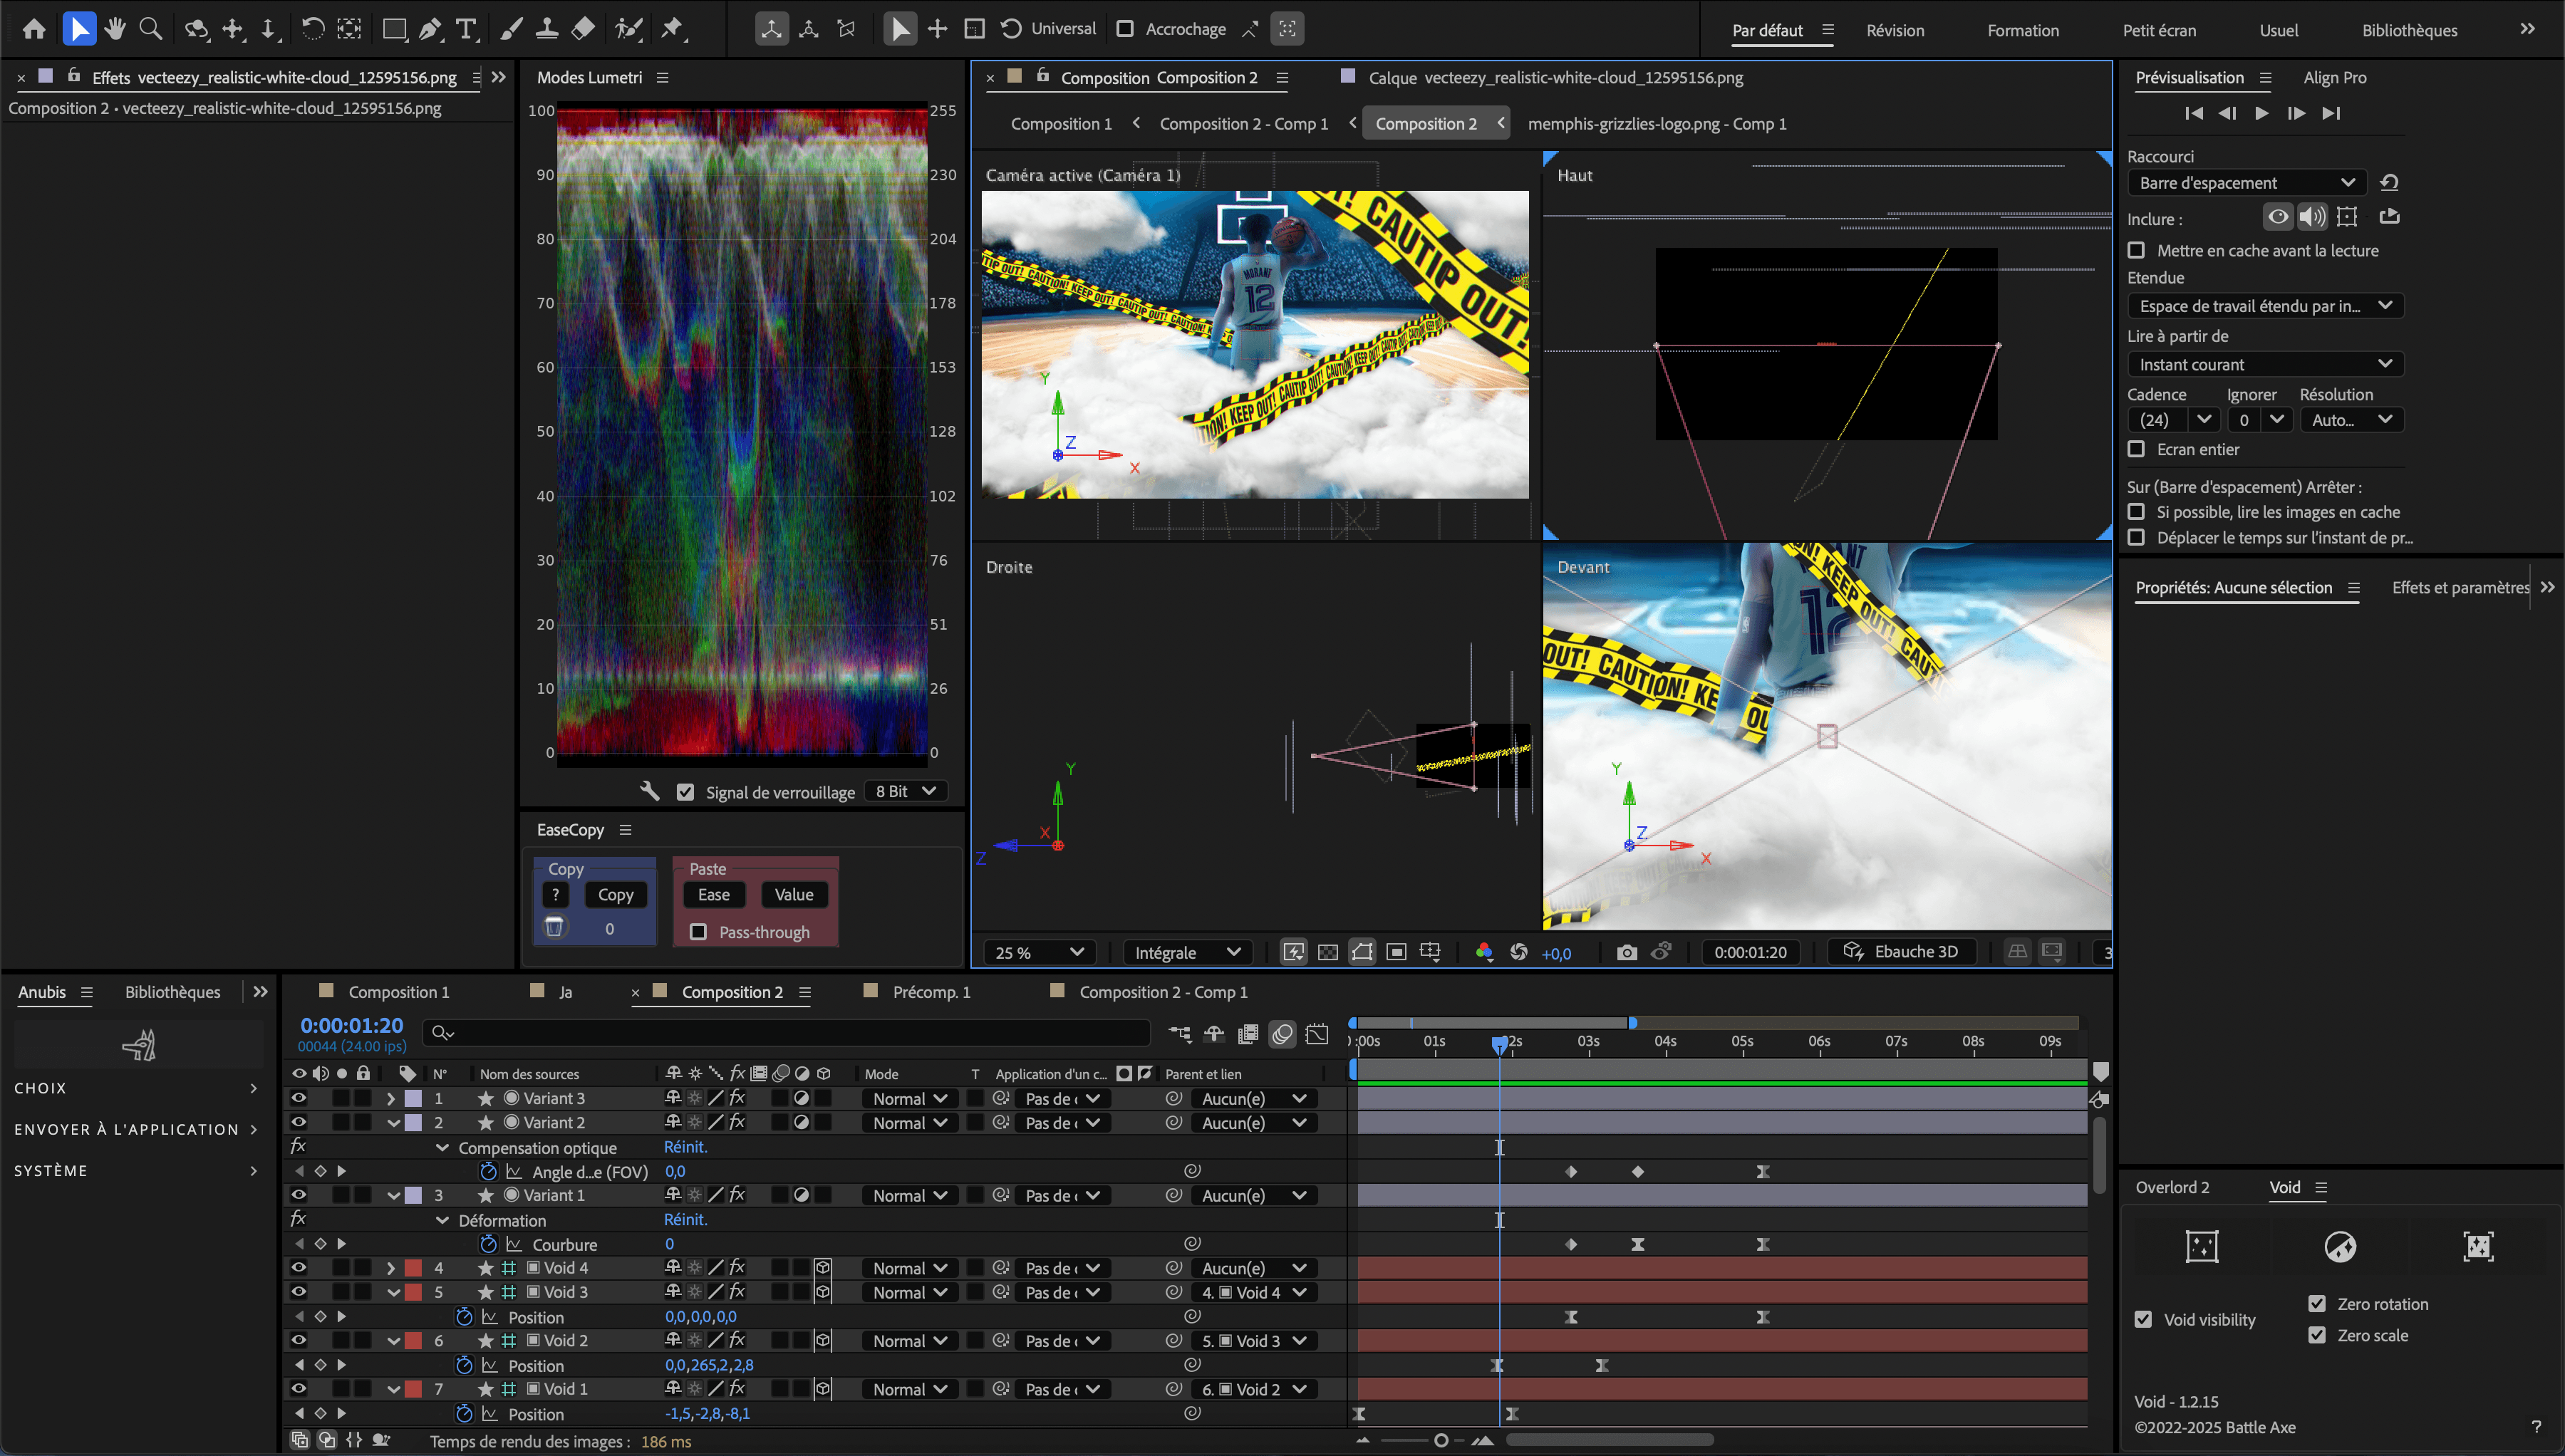Switch to Align Pro tab
Viewport: 2565px width, 1456px height.
point(2335,77)
